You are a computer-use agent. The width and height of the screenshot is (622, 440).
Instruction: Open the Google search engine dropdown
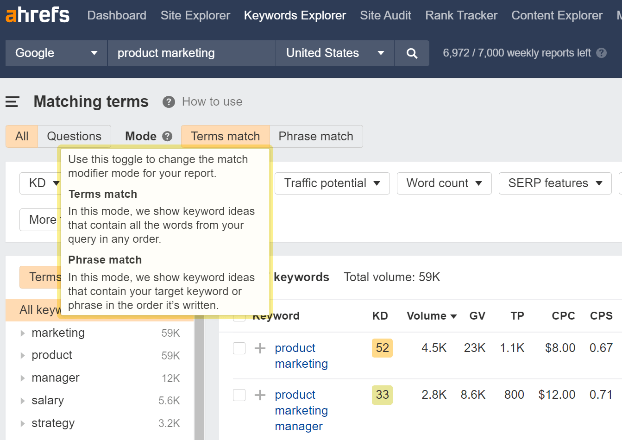pyautogui.click(x=56, y=53)
